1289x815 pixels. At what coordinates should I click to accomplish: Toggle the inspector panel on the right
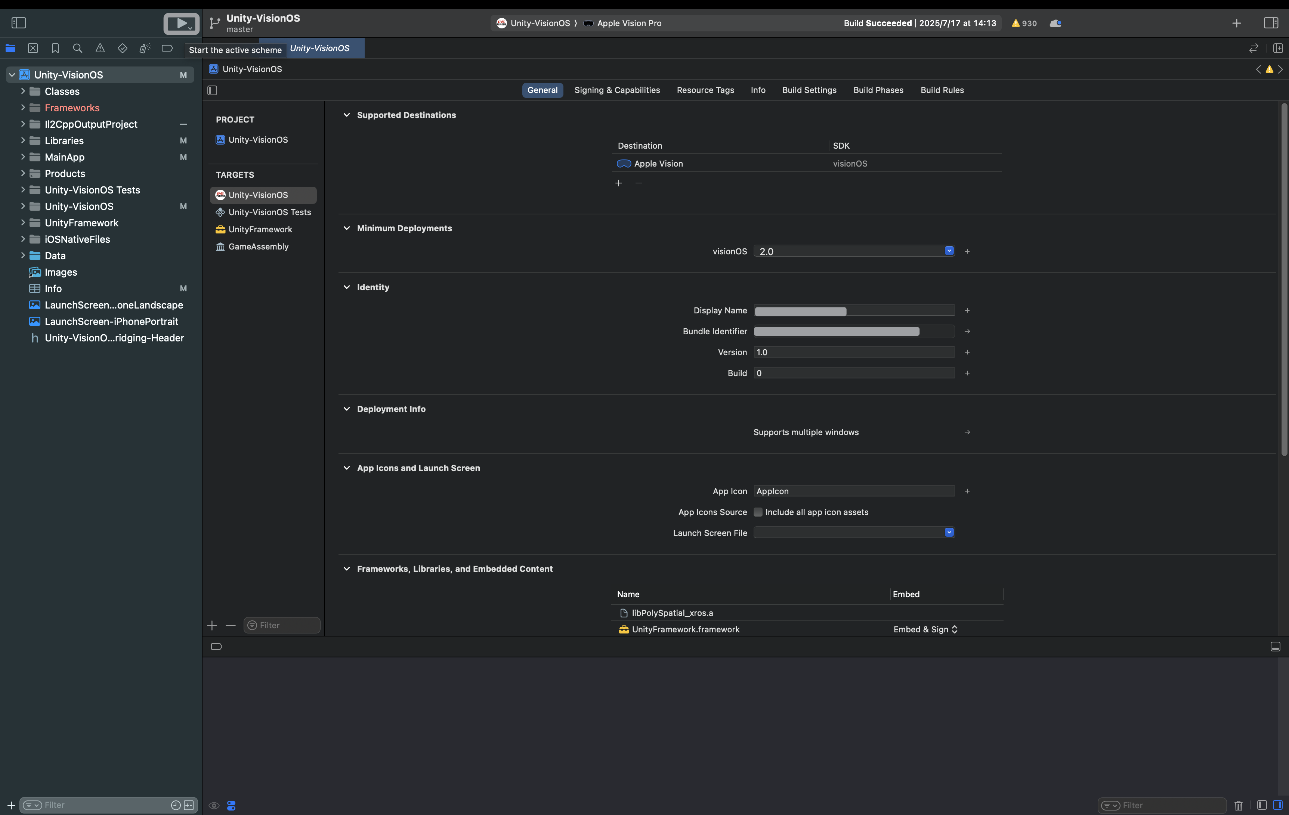pyautogui.click(x=1271, y=23)
